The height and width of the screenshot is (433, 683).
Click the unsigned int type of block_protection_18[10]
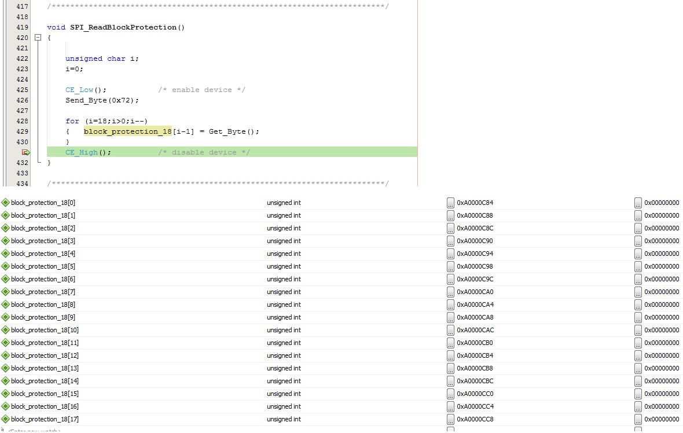click(x=284, y=330)
